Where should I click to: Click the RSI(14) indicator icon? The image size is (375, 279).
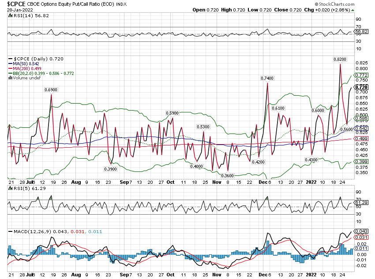(10, 16)
